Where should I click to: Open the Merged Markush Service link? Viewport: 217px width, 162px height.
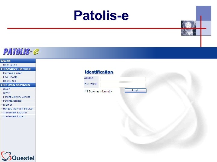pyautogui.click(x=18, y=109)
